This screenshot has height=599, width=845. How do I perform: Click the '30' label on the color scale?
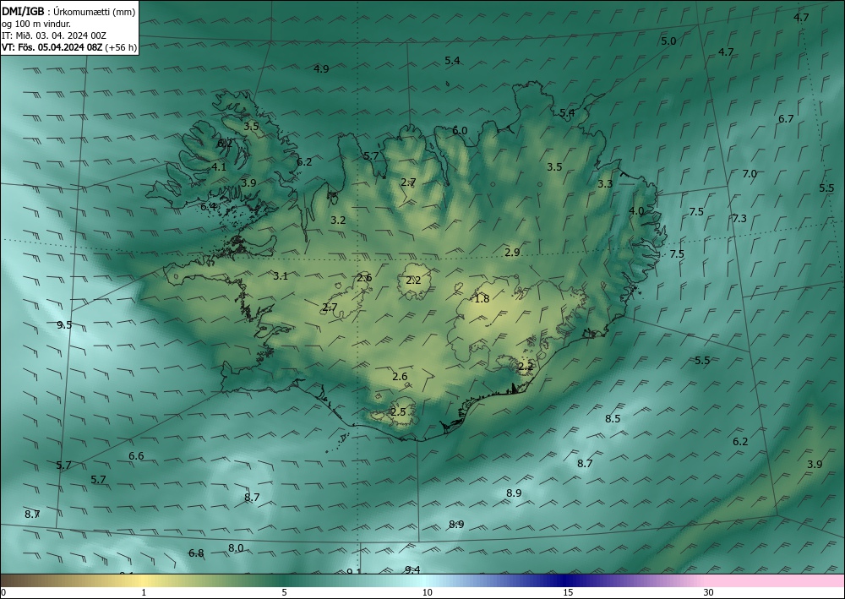click(709, 593)
